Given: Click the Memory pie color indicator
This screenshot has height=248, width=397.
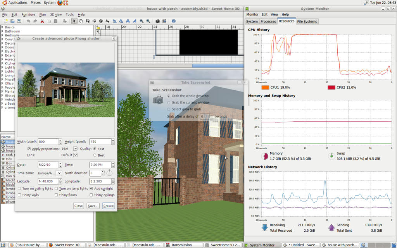Looking at the screenshot, I should pyautogui.click(x=264, y=156).
